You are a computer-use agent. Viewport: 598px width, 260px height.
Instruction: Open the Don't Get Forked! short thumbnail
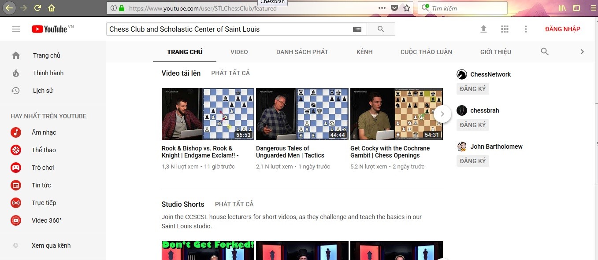pos(208,250)
